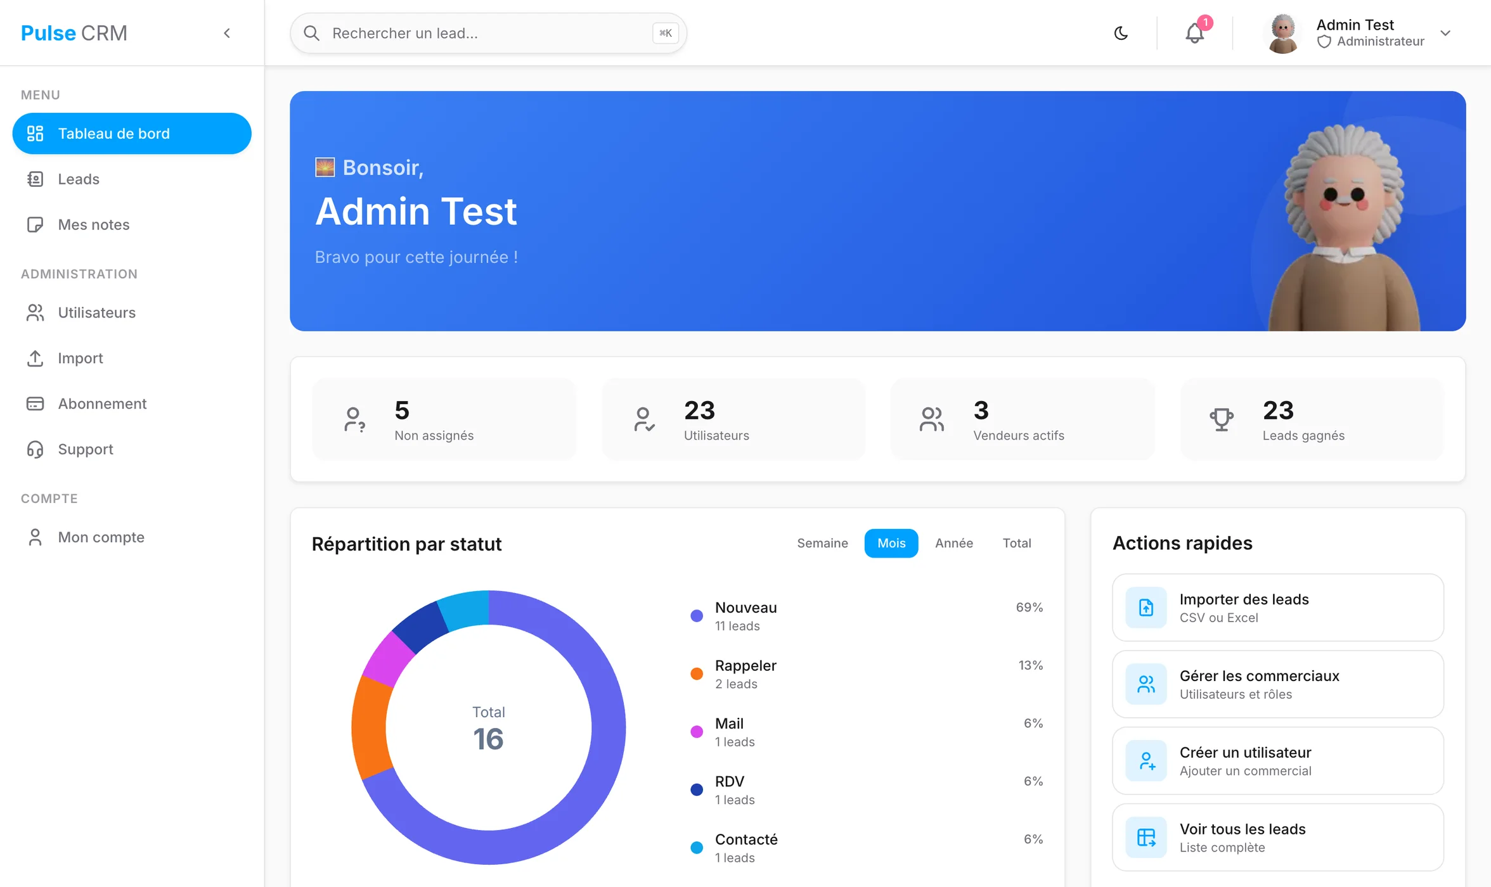Click the Créer un utilisateur add-user icon
The image size is (1491, 887).
(x=1146, y=762)
